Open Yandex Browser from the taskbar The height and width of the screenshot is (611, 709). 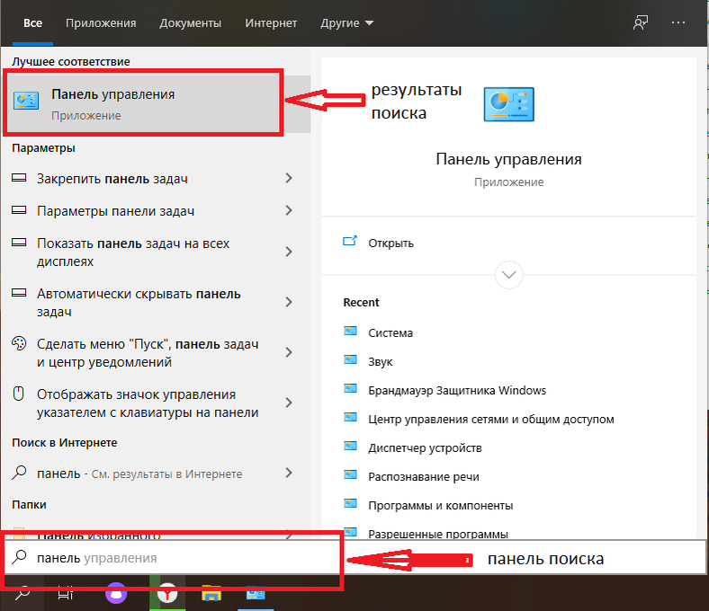167,593
